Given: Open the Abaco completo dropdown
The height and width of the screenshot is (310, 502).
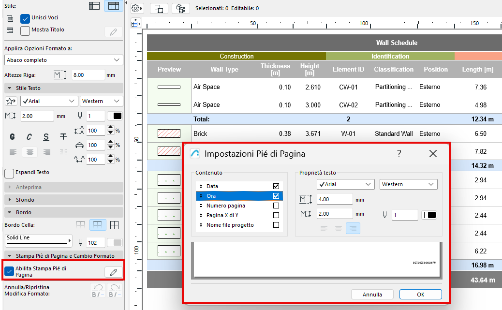Looking at the screenshot, I should tap(63, 60).
